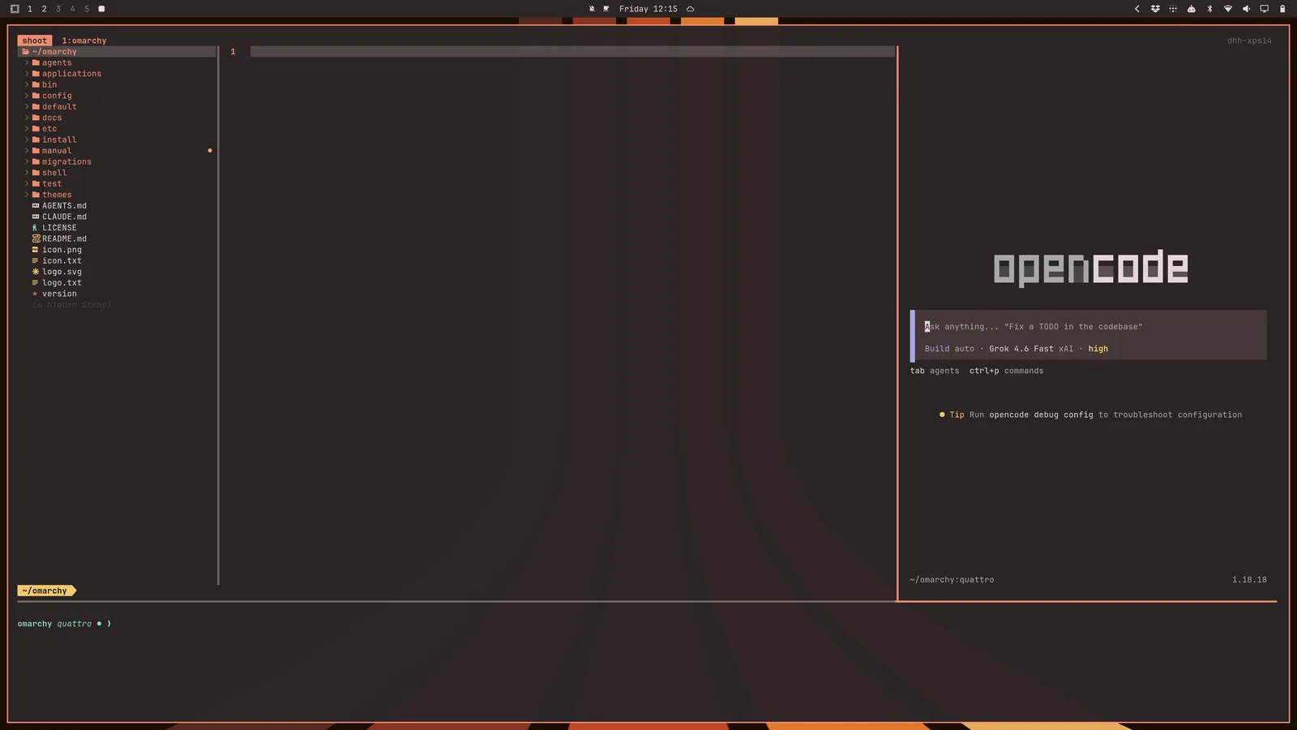Expand the applications folder chevron

(x=27, y=74)
